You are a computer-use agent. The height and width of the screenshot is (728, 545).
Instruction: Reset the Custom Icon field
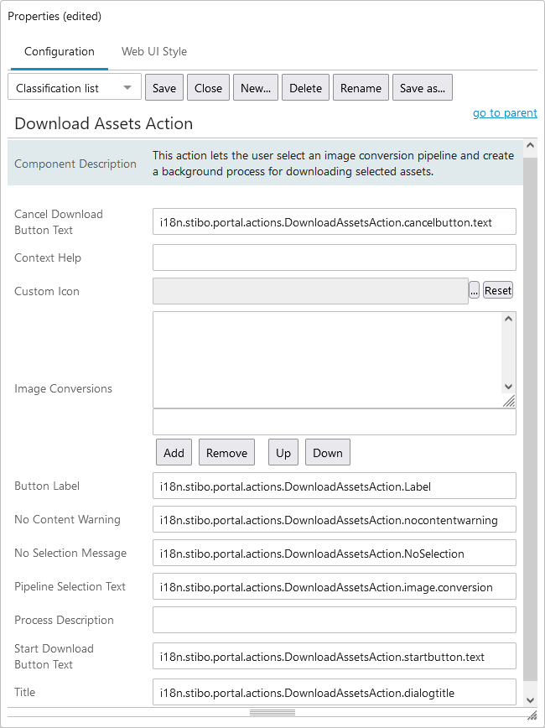point(497,290)
